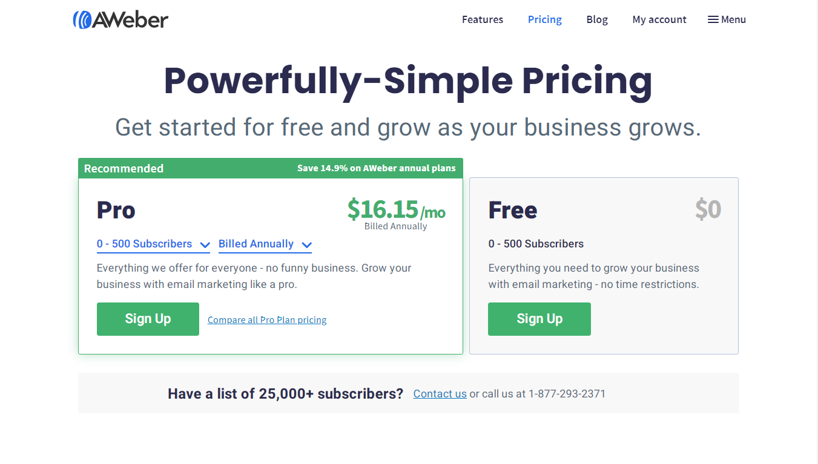Open the Billed Annually dropdown
This screenshot has width=818, height=464.
[x=265, y=244]
